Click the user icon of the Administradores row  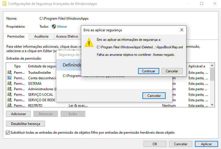(10, 89)
